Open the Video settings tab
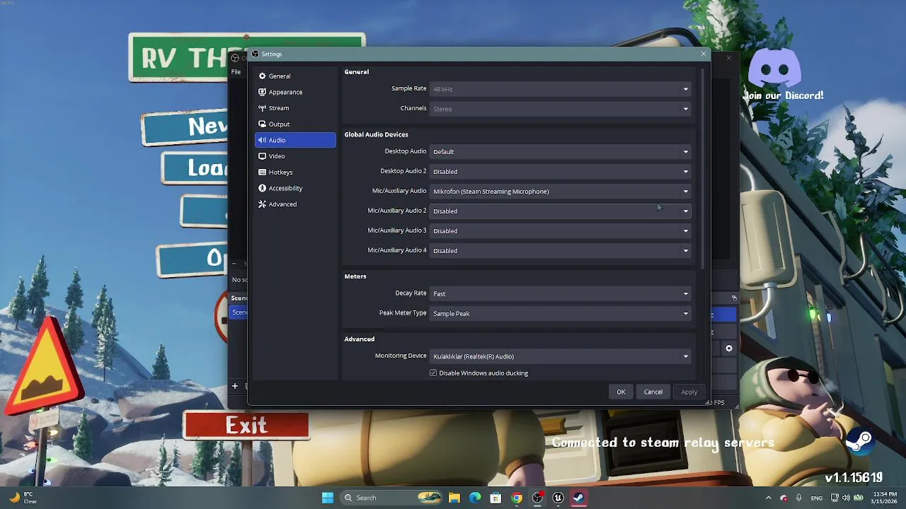 click(295, 156)
